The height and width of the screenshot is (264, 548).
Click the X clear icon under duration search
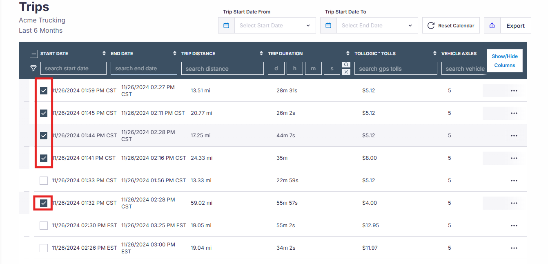pos(346,72)
